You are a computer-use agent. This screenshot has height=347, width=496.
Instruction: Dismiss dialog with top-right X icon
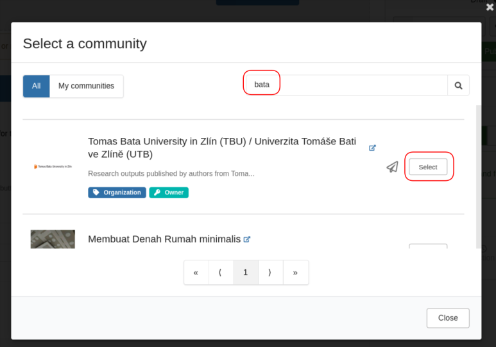point(490,7)
